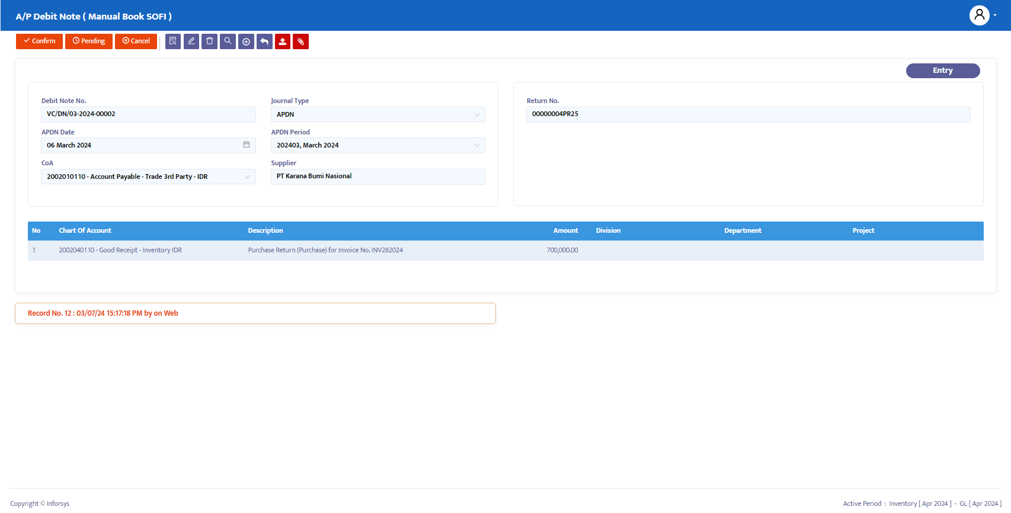Click the Entry status badge
This screenshot has width=1011, height=513.
(x=943, y=70)
